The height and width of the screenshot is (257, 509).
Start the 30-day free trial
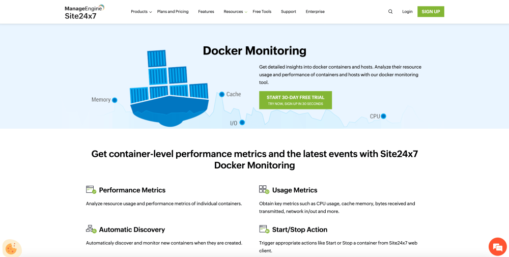295,100
